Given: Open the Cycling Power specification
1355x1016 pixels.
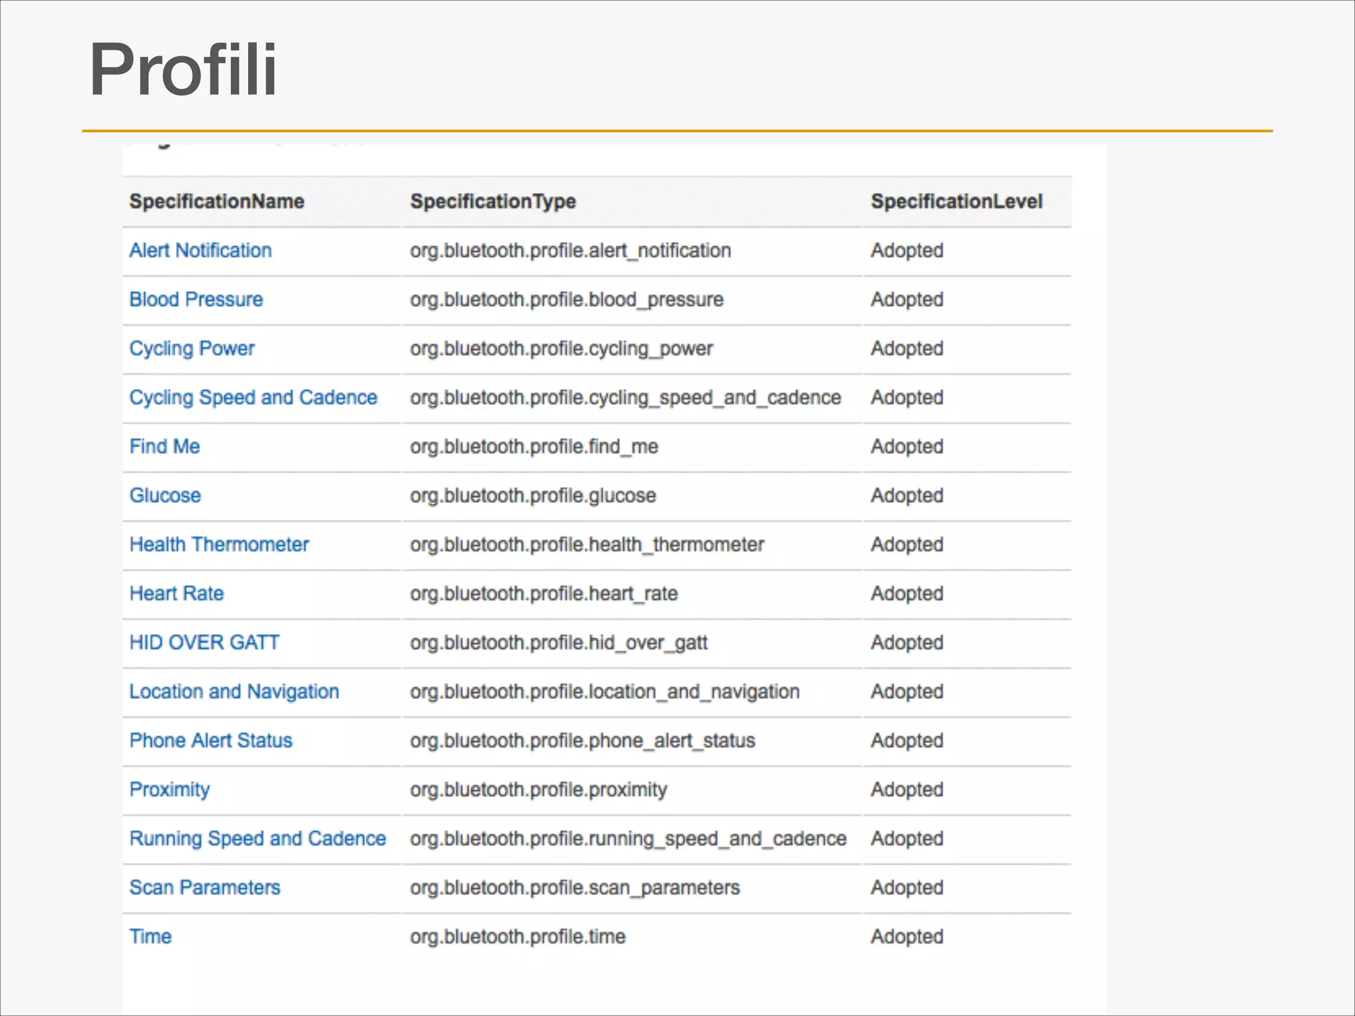Looking at the screenshot, I should point(192,349).
